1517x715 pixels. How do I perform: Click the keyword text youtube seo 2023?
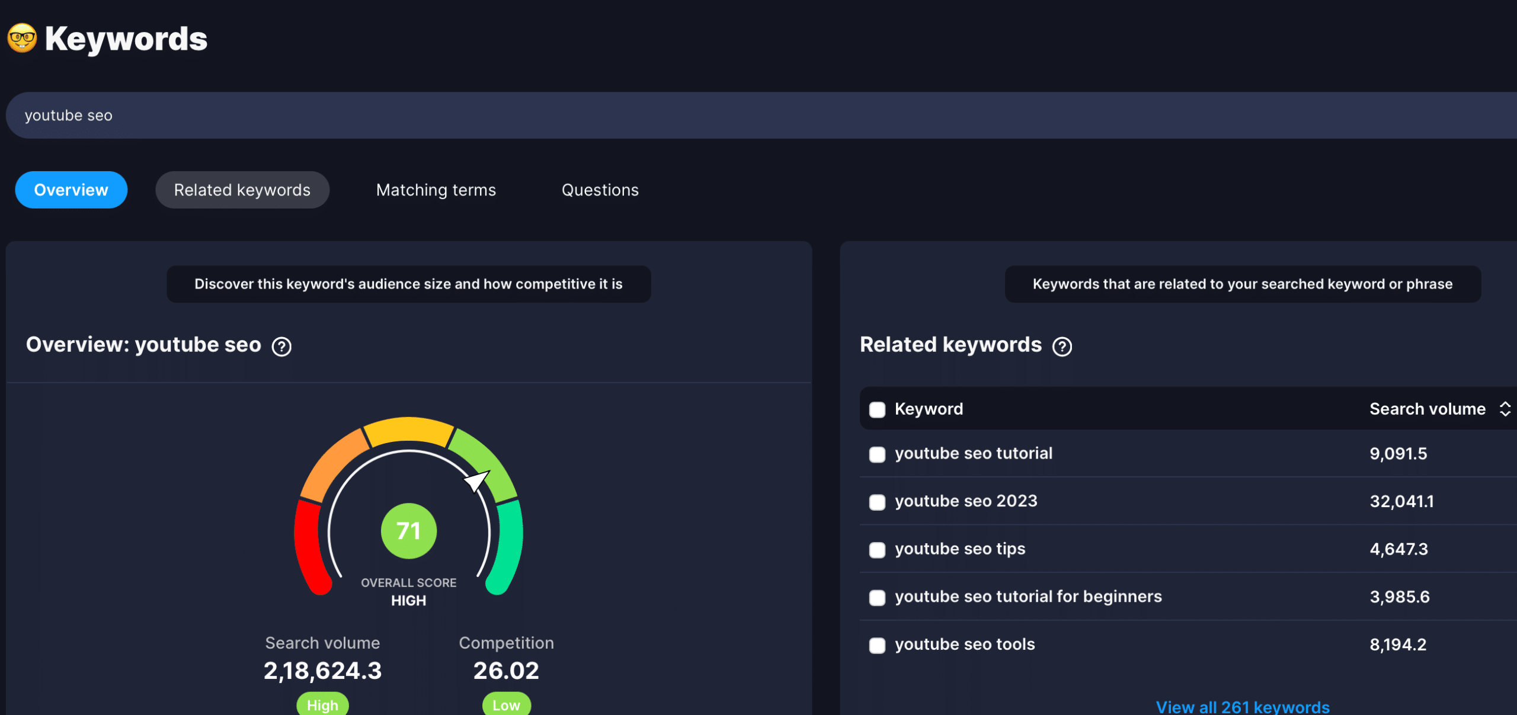966,501
